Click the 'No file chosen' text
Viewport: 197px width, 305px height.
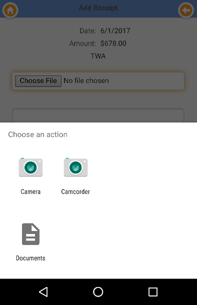[x=86, y=80]
